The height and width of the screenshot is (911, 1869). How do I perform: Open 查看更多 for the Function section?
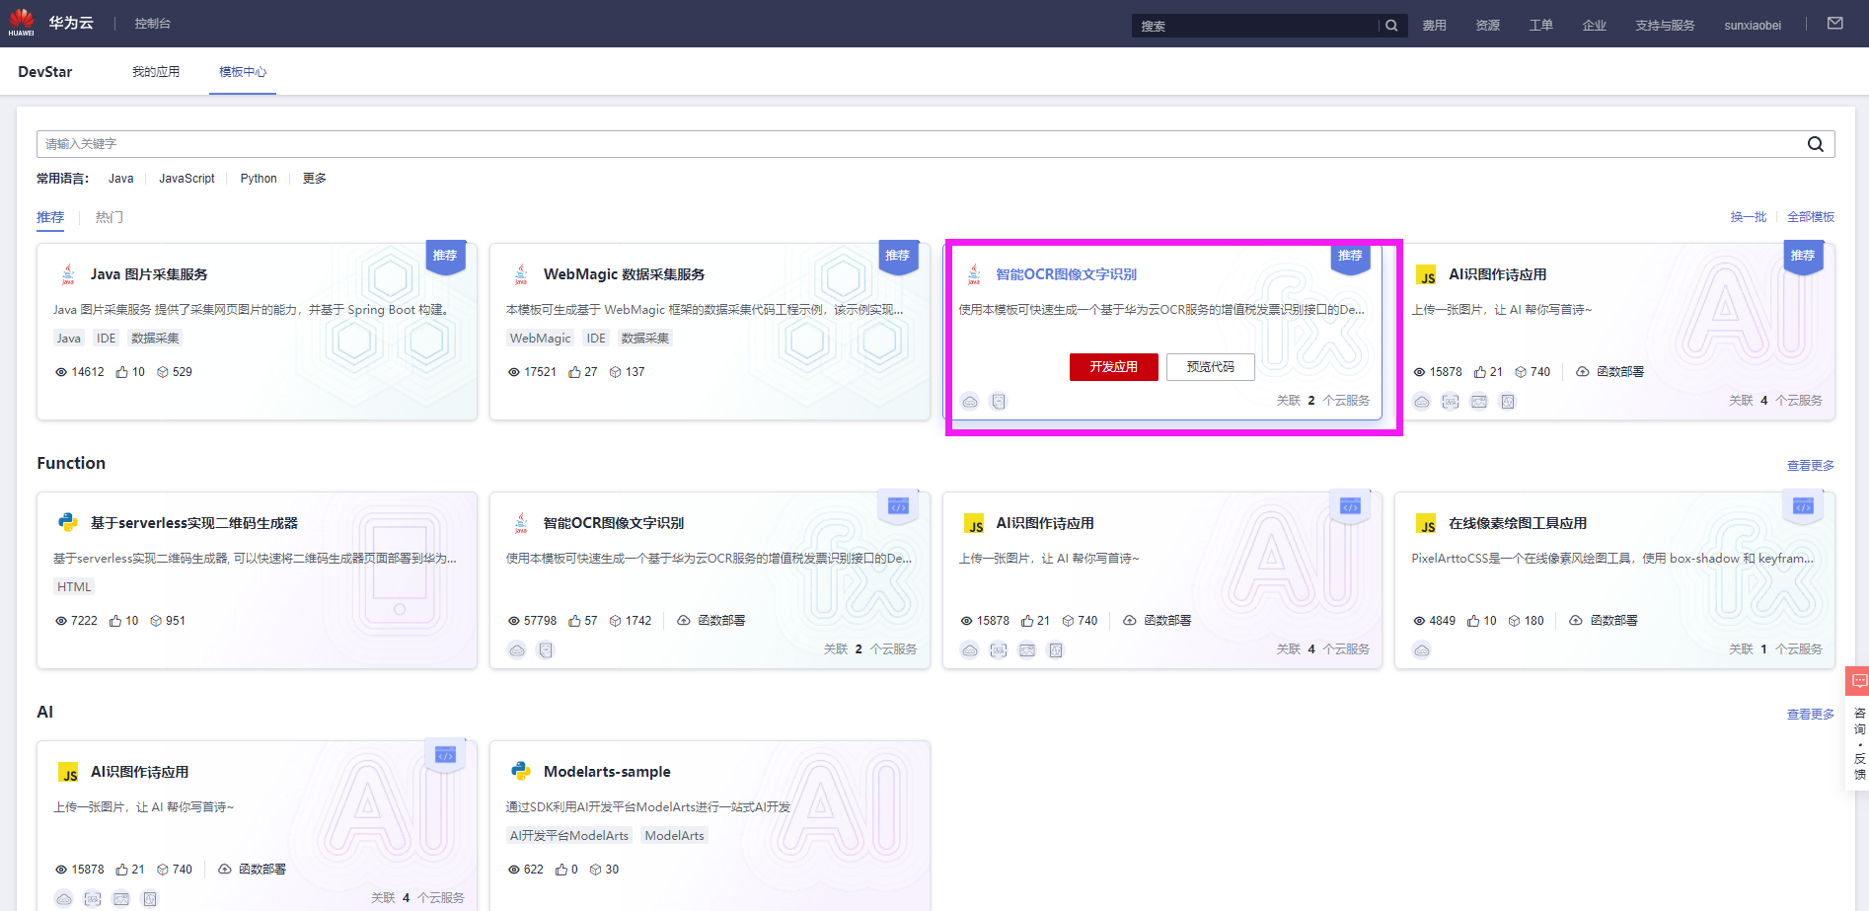(x=1811, y=466)
